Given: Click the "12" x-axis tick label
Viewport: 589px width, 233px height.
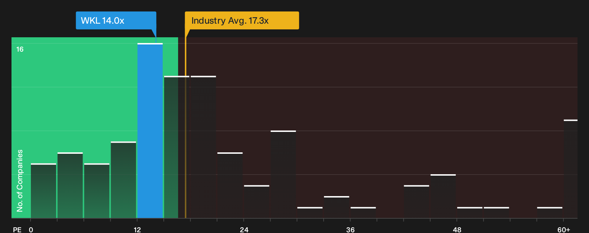Looking at the screenshot, I should tap(137, 230).
